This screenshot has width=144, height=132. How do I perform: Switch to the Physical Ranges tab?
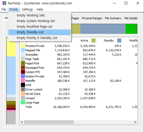(x=92, y=18)
